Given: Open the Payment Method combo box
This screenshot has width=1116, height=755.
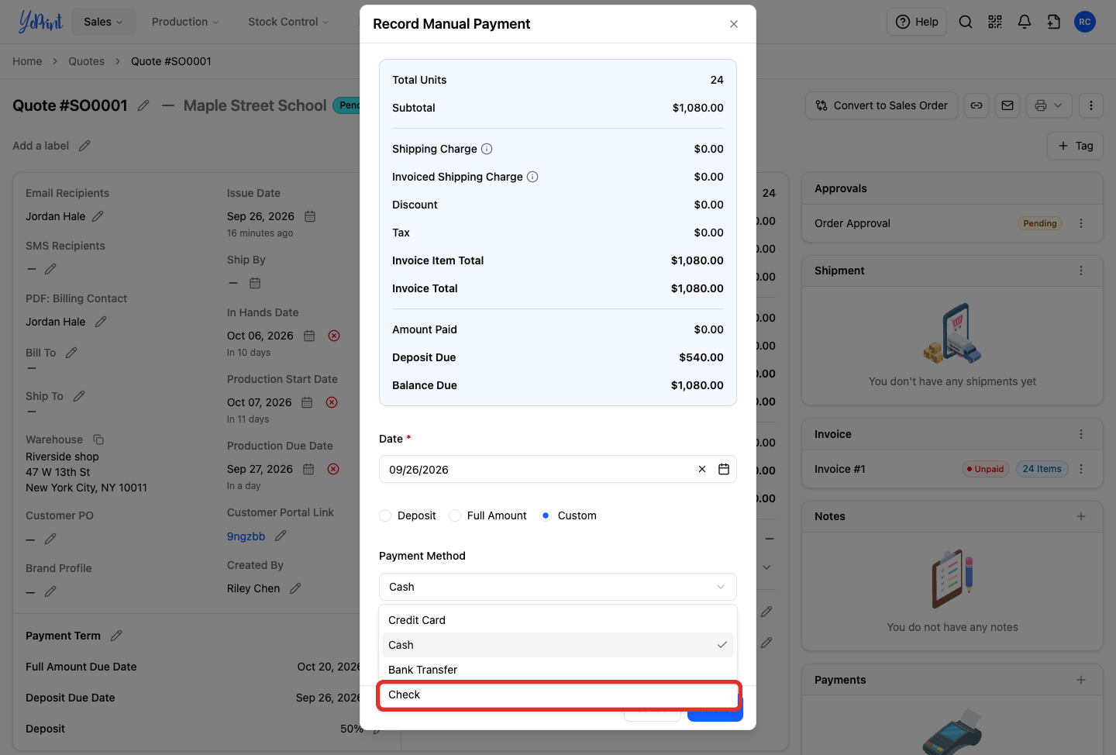Looking at the screenshot, I should 558,587.
